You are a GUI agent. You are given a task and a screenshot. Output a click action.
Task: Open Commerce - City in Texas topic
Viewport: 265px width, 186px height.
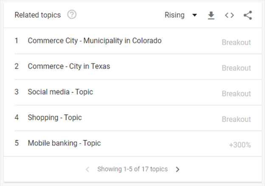pyautogui.click(x=69, y=66)
